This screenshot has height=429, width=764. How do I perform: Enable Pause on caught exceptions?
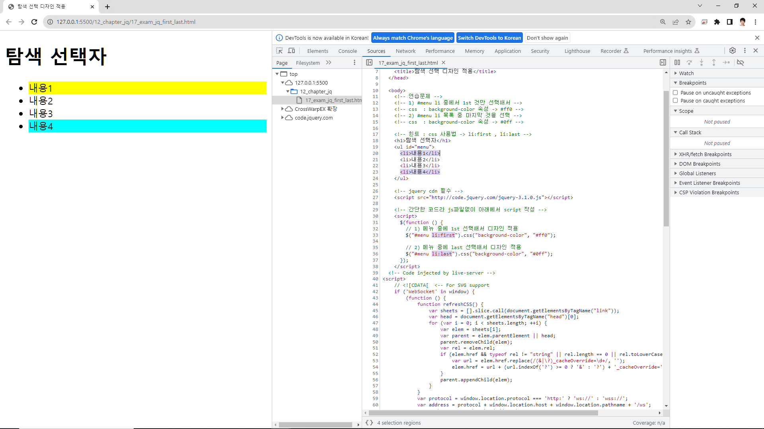coord(675,100)
